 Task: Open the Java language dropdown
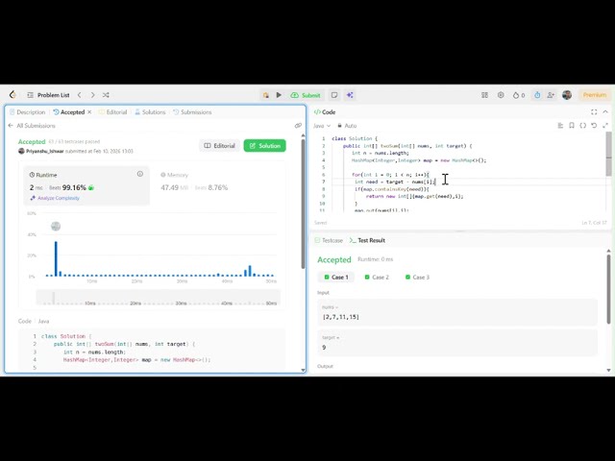(x=322, y=126)
